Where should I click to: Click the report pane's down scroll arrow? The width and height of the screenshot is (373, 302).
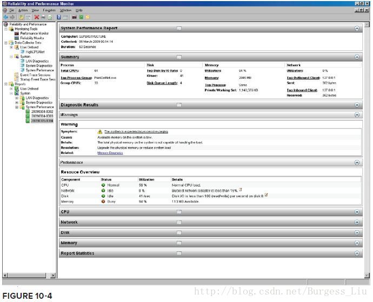pyautogui.click(x=367, y=276)
